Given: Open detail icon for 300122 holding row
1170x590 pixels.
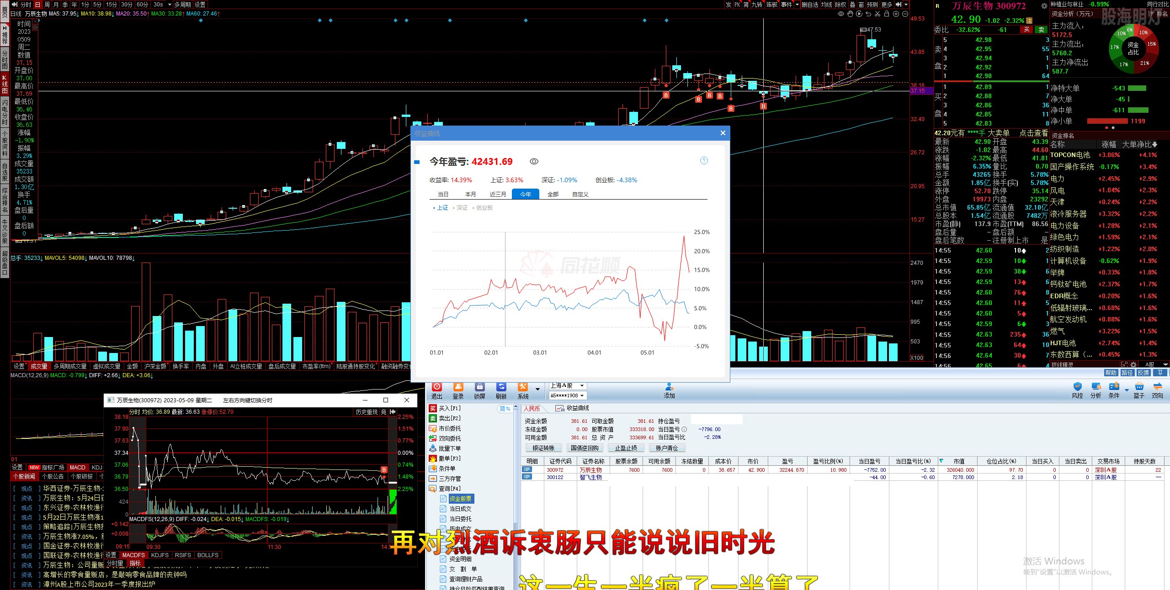Looking at the screenshot, I should 527,477.
